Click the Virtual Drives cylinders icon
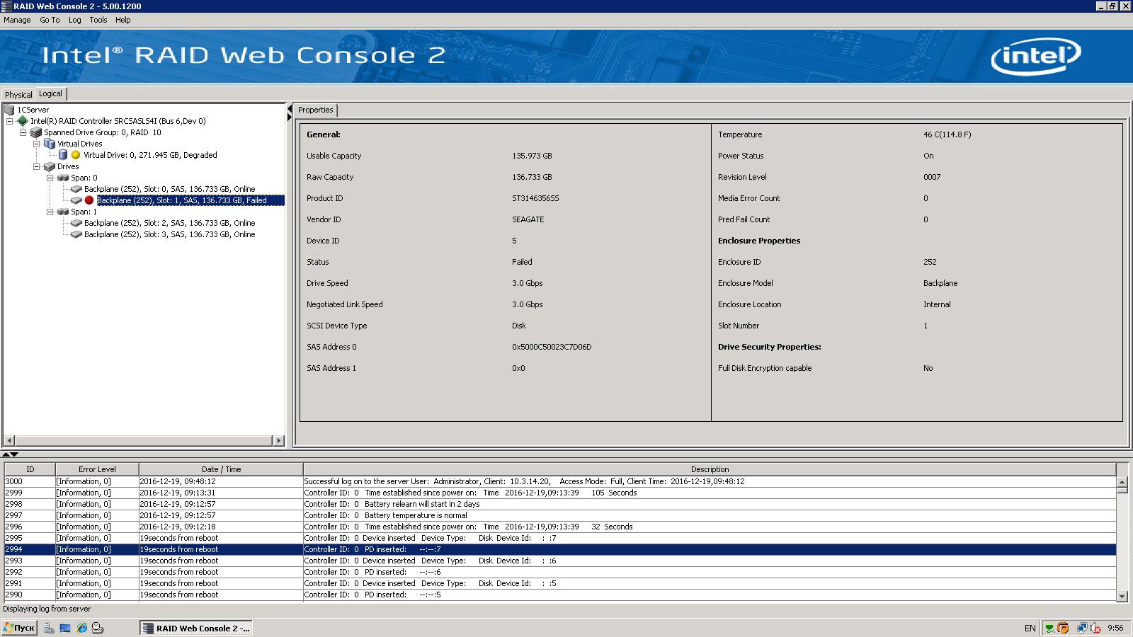Viewport: 1133px width, 637px height. 50,144
